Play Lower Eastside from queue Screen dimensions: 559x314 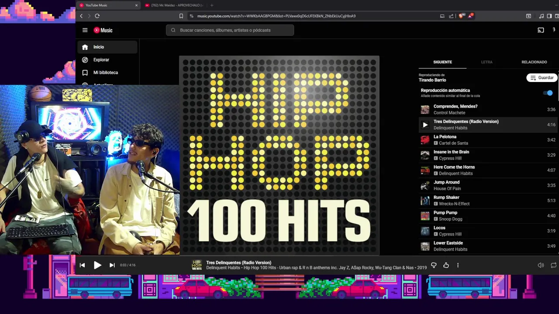[x=488, y=246]
